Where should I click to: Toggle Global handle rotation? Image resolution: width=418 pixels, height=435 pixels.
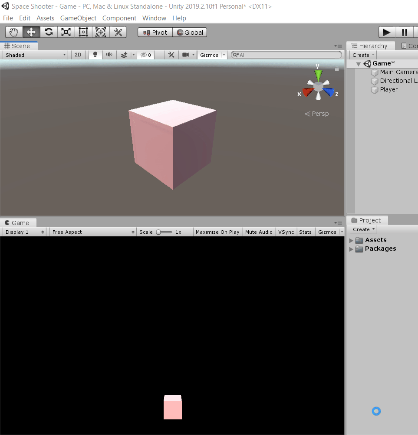tap(190, 33)
